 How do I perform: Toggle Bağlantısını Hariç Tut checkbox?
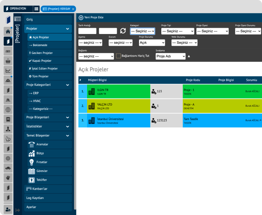pos(118,56)
